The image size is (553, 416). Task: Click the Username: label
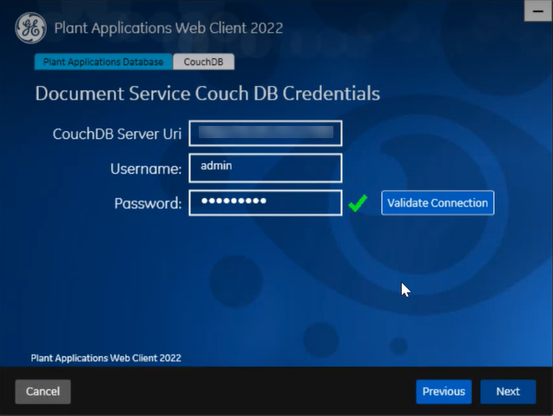click(146, 168)
